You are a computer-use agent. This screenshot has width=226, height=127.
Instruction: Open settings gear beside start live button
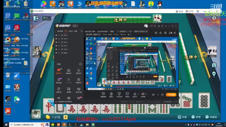[x=162, y=95]
